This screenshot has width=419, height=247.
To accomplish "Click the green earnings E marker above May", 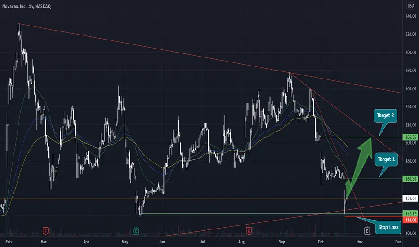I will pos(136,231).
